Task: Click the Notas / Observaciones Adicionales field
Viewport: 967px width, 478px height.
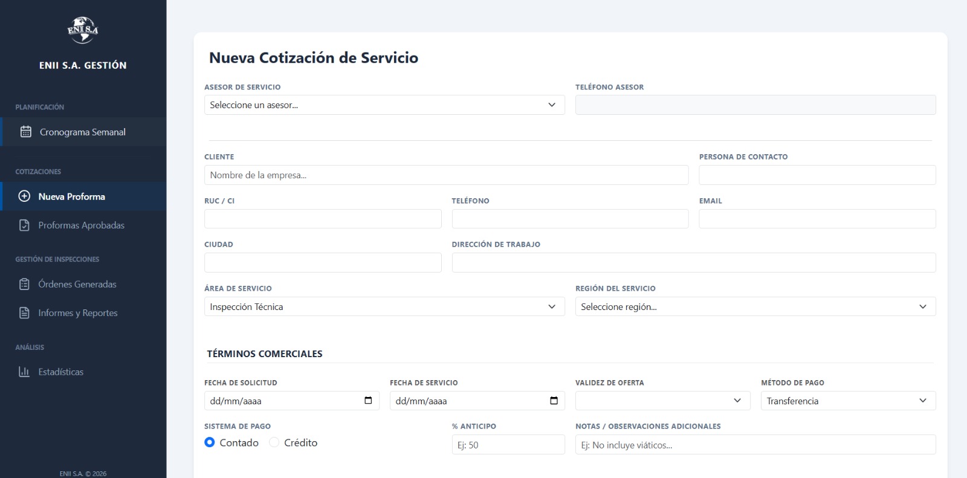Action: [x=755, y=445]
